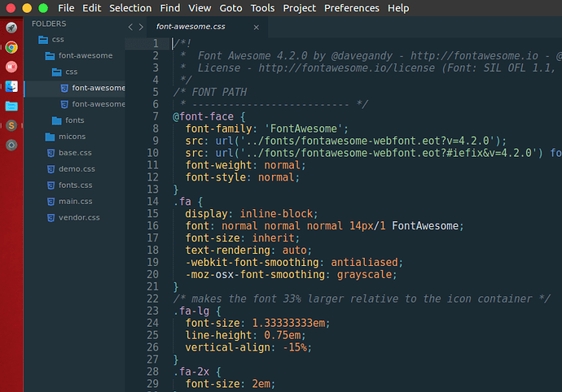Click the 1.33333333em font-size value
562x392 pixels.
(x=288, y=323)
